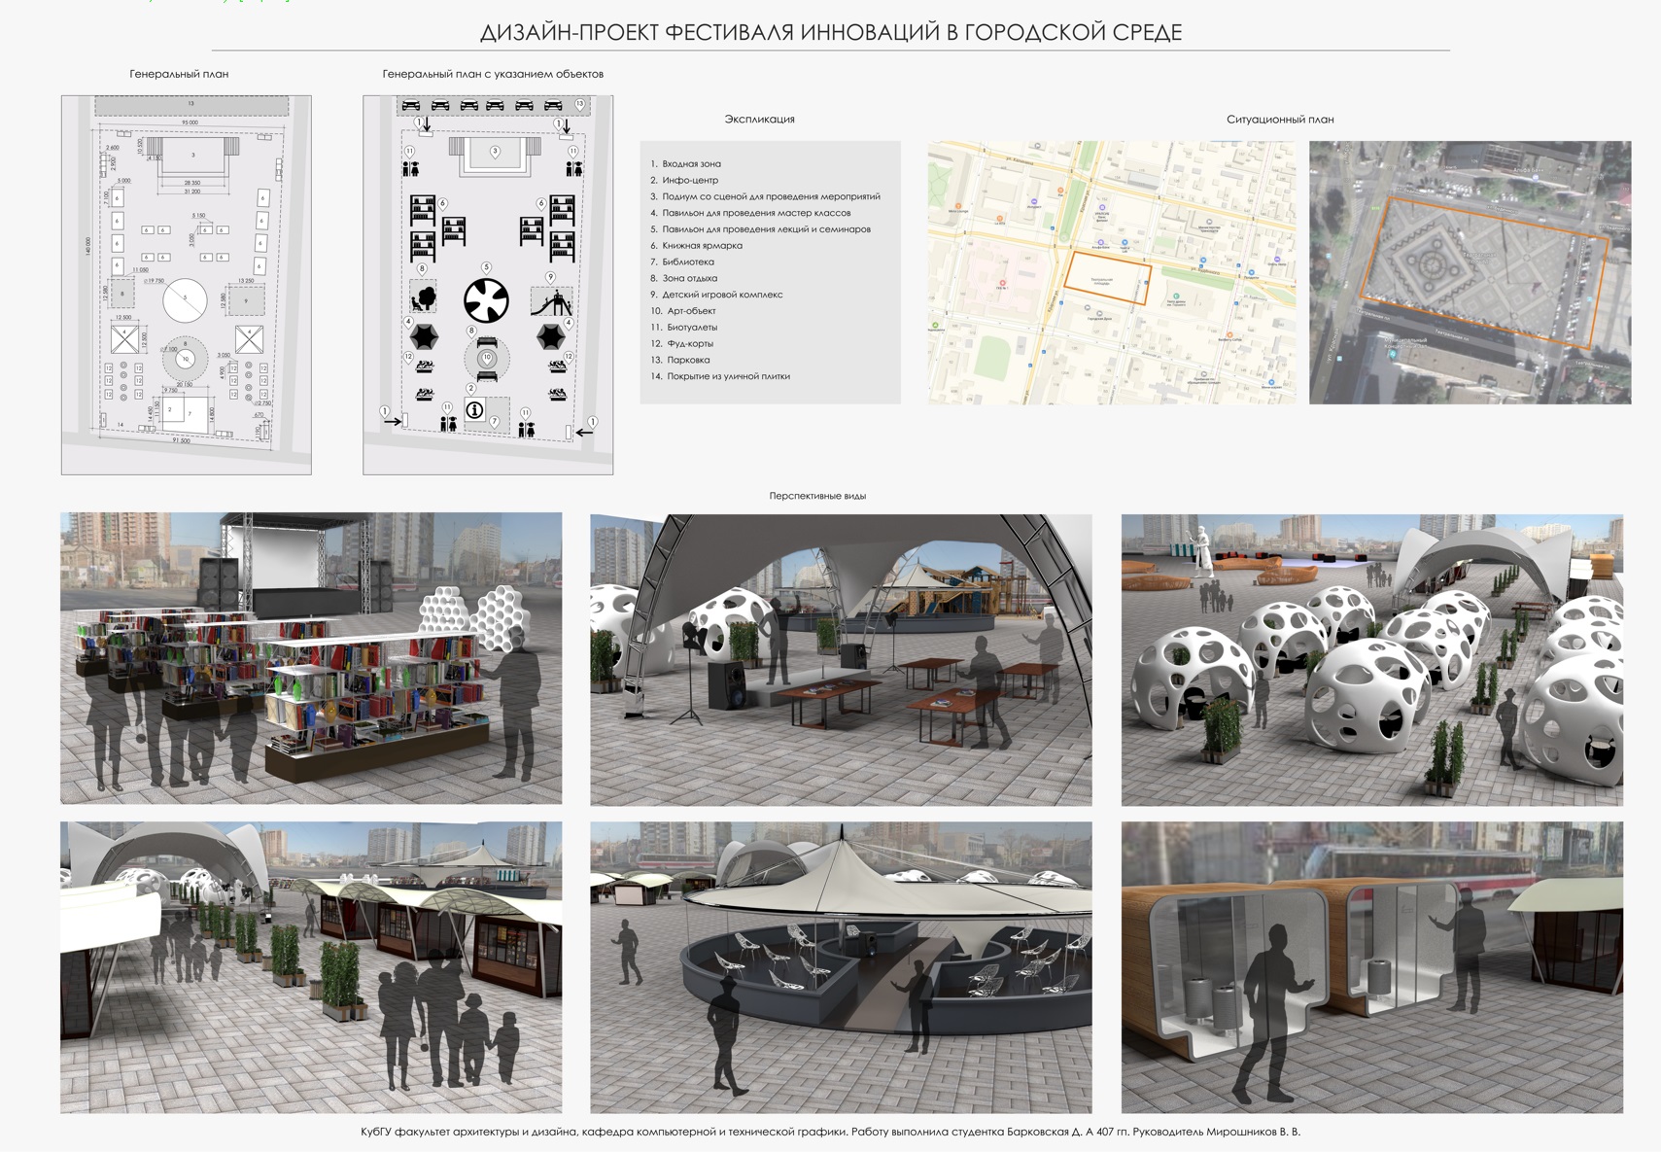
Task: Click the upper-right food-court icon marked 12
Action: coord(558,367)
